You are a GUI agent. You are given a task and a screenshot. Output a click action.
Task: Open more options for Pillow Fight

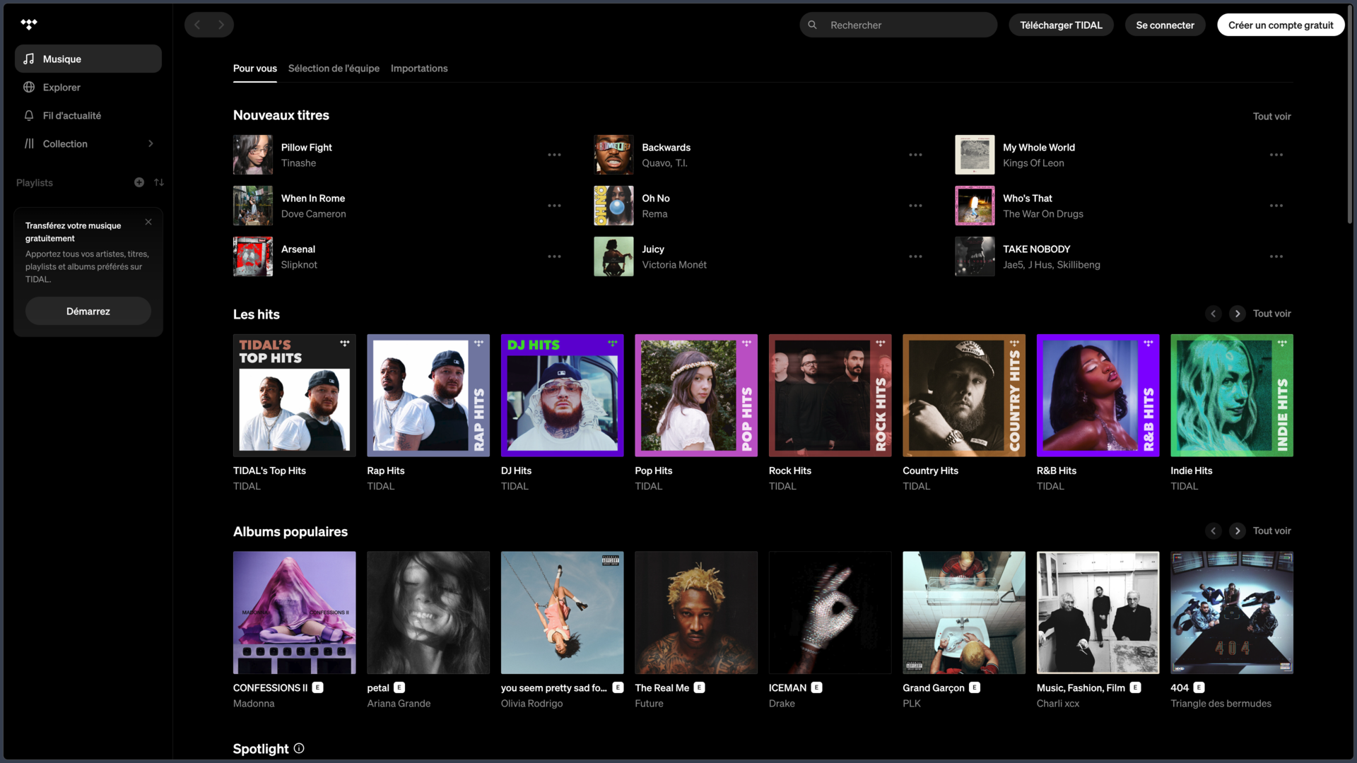coord(554,155)
